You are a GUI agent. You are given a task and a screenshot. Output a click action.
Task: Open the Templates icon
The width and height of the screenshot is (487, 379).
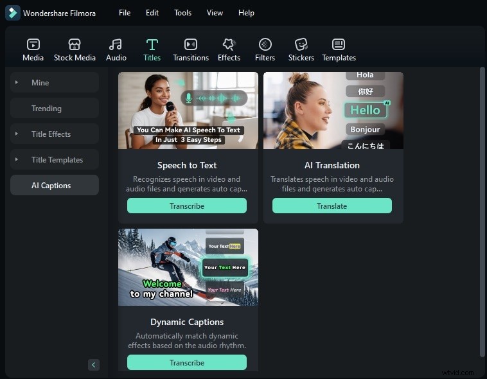[x=339, y=44]
